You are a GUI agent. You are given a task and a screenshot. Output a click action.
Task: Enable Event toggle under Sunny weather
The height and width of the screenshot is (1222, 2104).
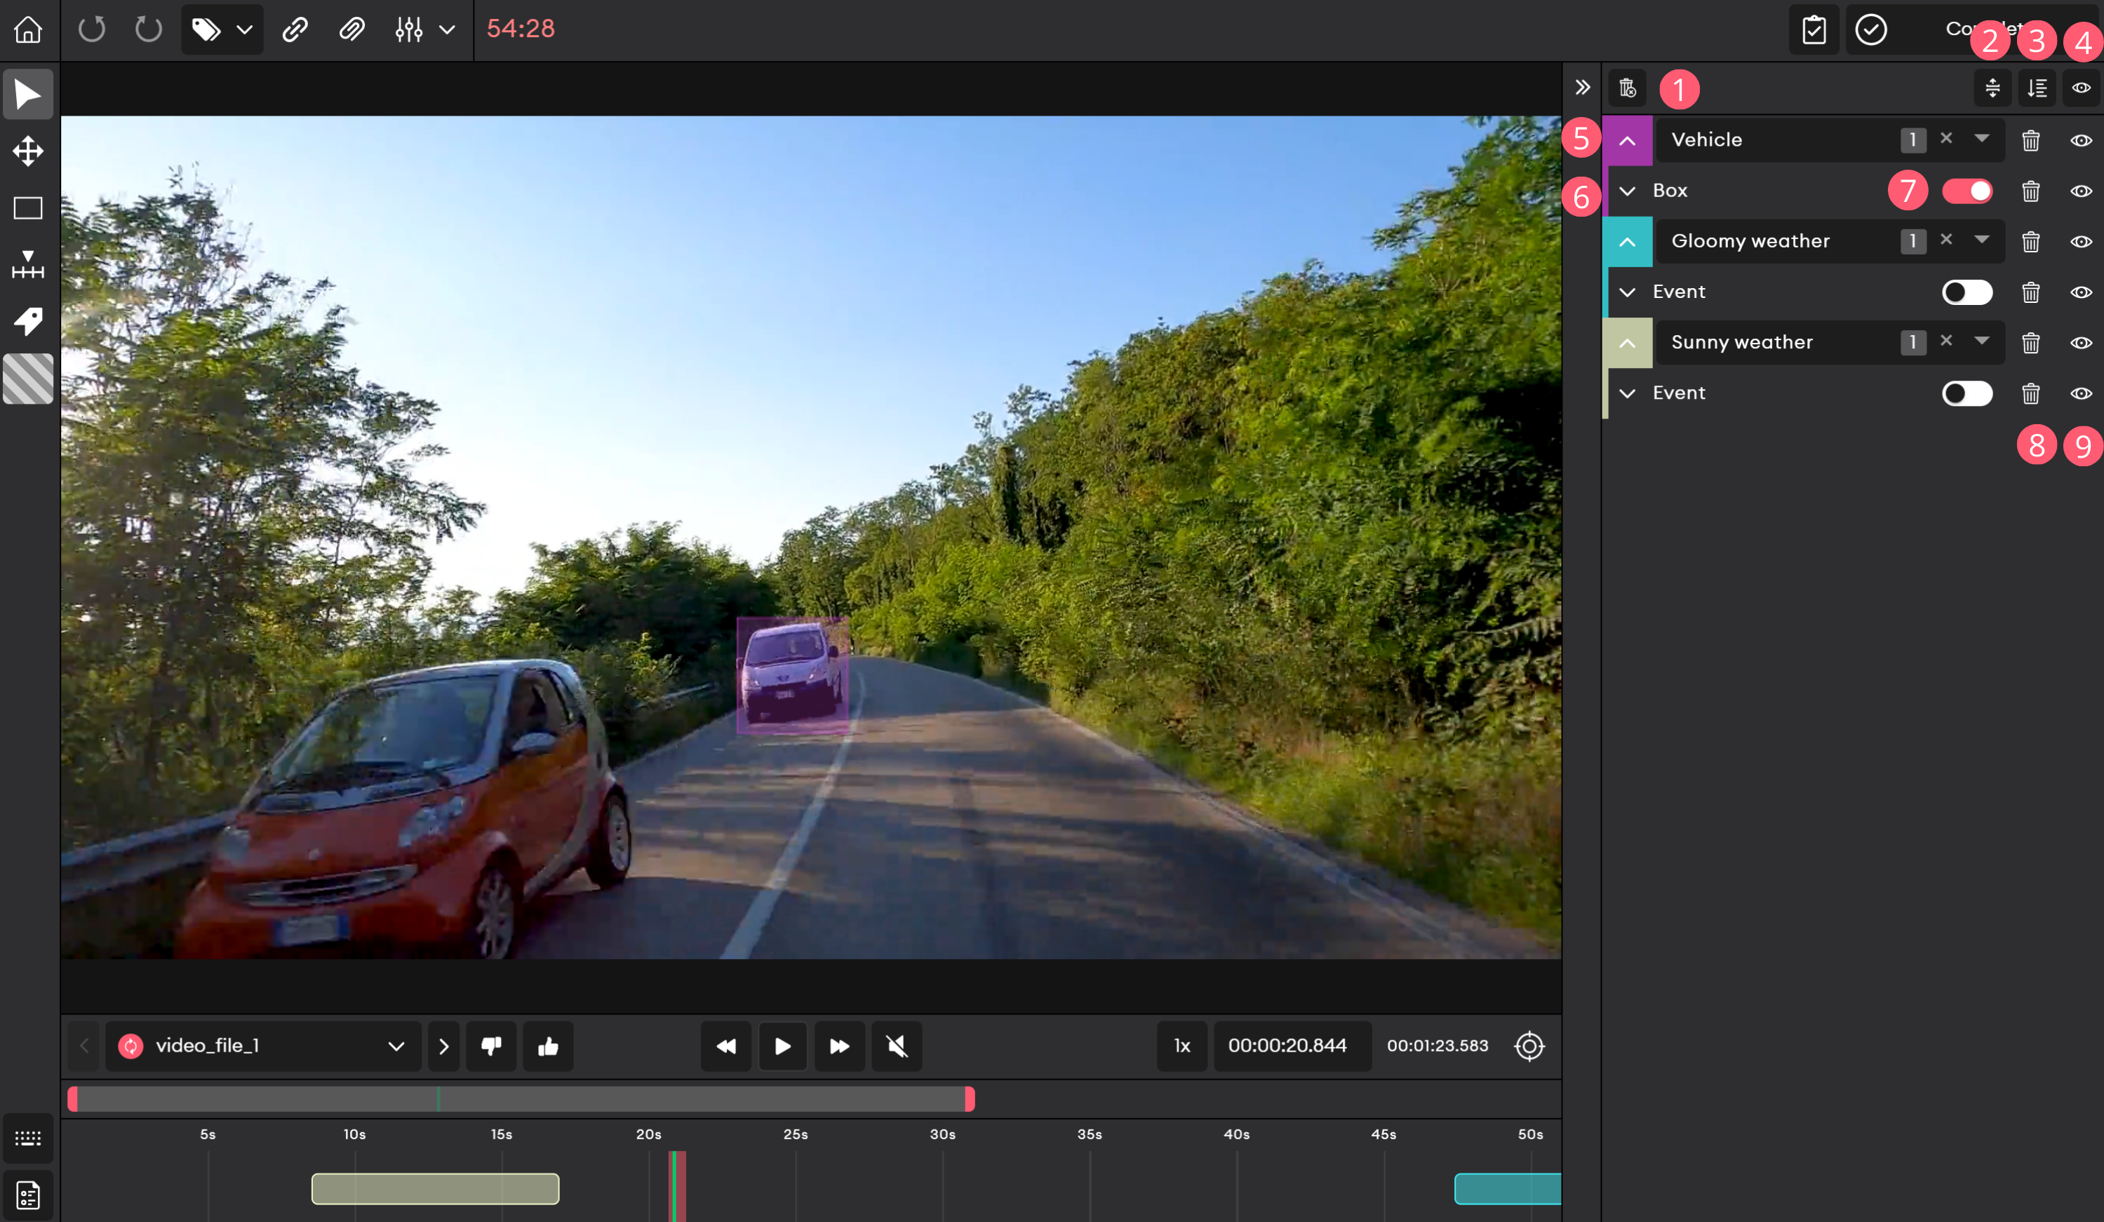point(1967,393)
